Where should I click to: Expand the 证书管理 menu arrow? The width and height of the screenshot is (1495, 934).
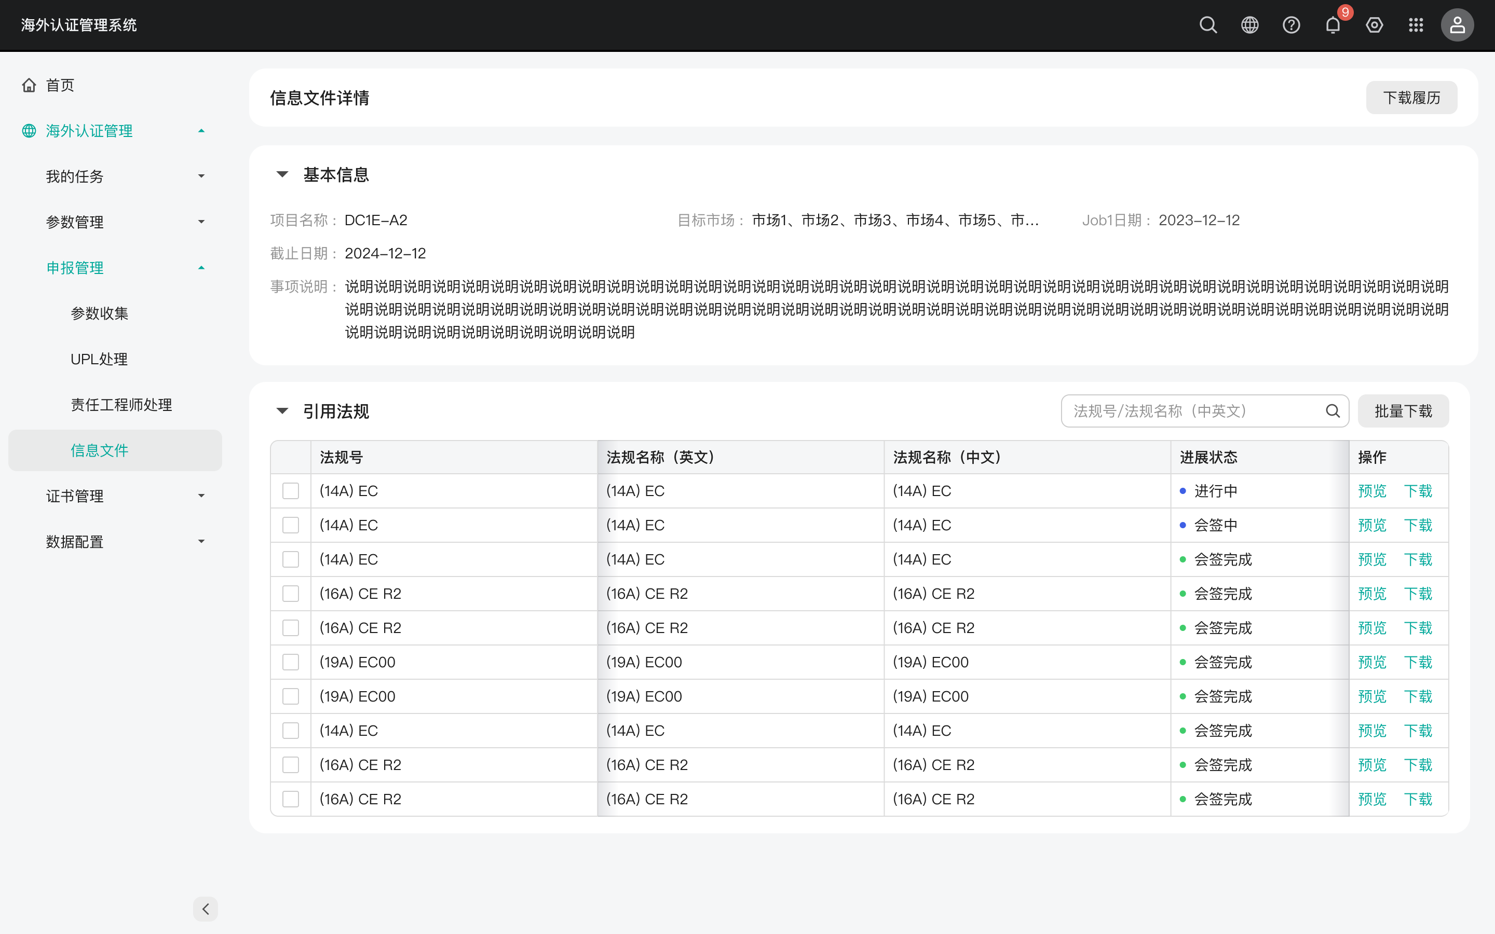201,496
